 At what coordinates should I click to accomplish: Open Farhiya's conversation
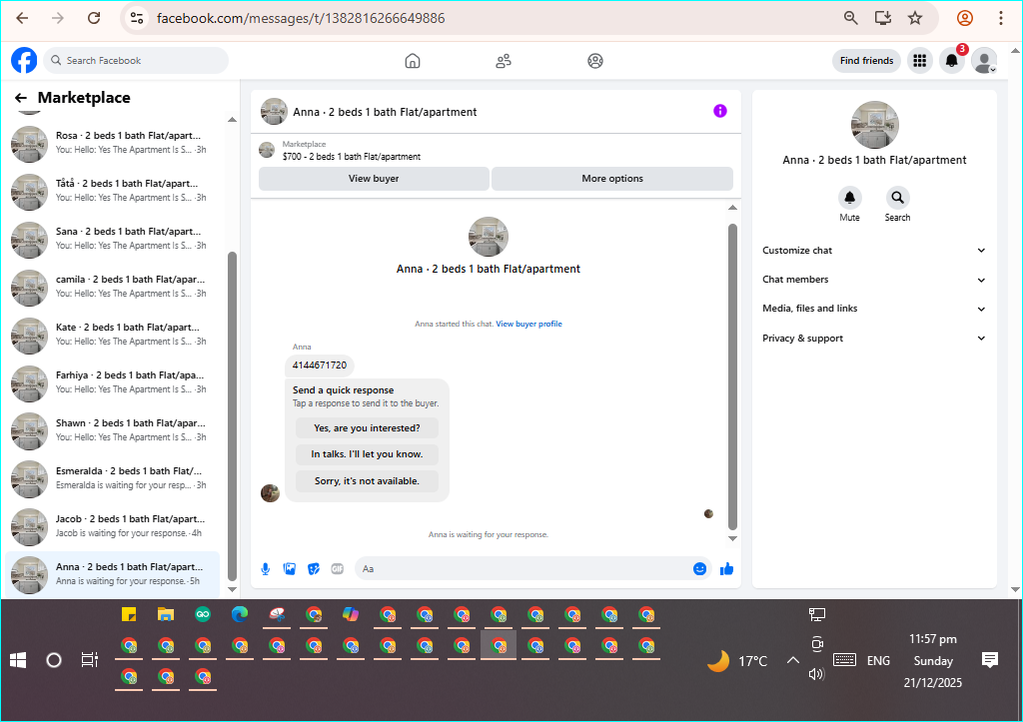point(114,383)
